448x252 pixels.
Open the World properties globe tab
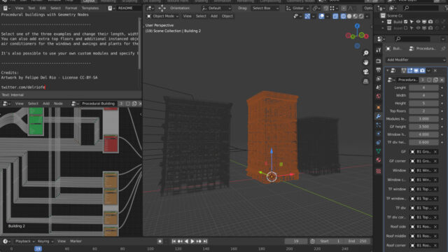pos(378,96)
